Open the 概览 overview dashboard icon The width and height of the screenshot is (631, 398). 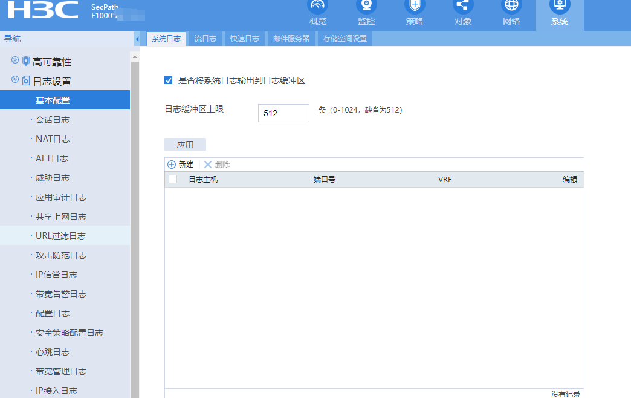pyautogui.click(x=317, y=5)
